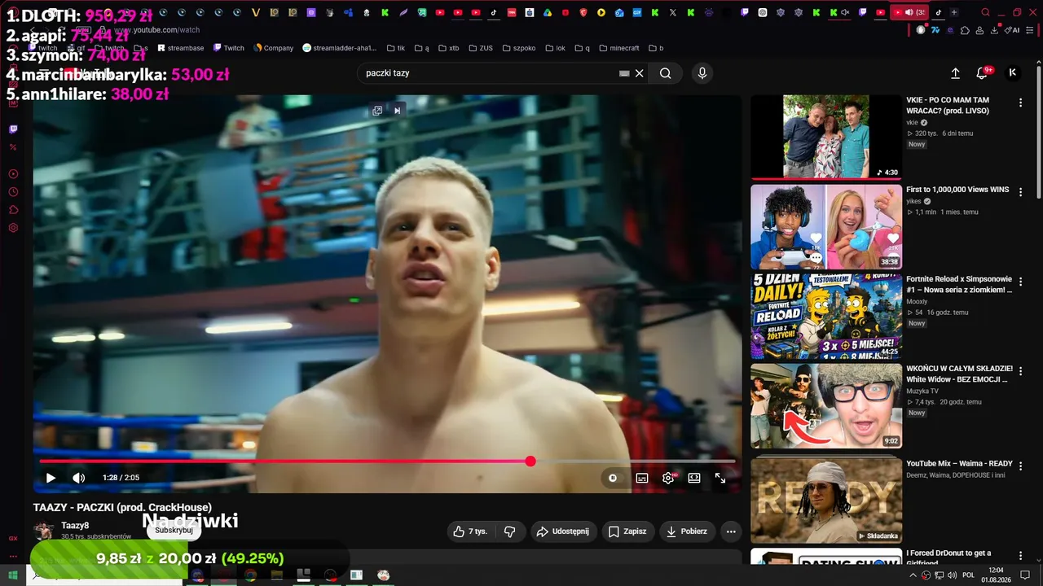Open the Twitch bookmark next to streambase
The width and height of the screenshot is (1043, 586).
[x=229, y=48]
